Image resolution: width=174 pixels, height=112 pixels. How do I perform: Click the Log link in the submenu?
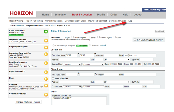coord(130,21)
